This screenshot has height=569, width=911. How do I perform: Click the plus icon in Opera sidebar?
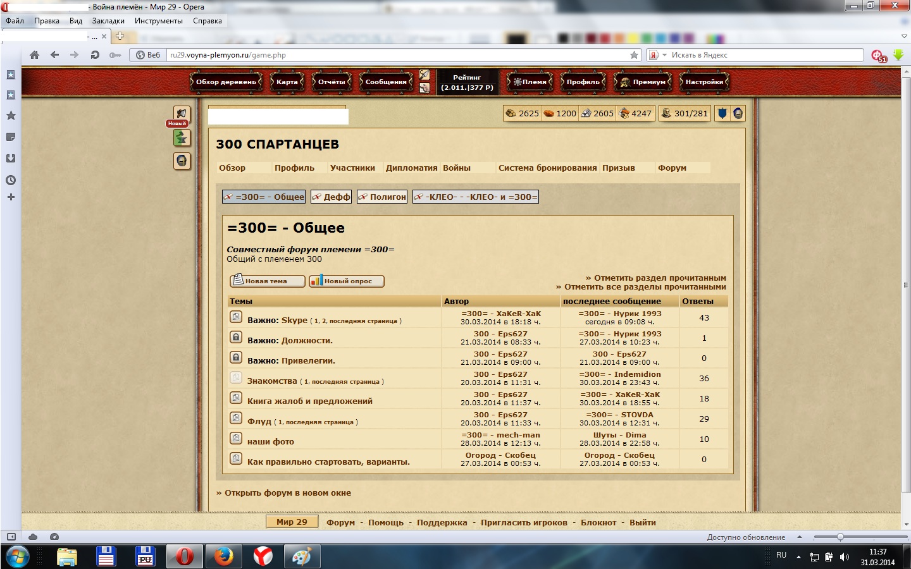click(11, 197)
